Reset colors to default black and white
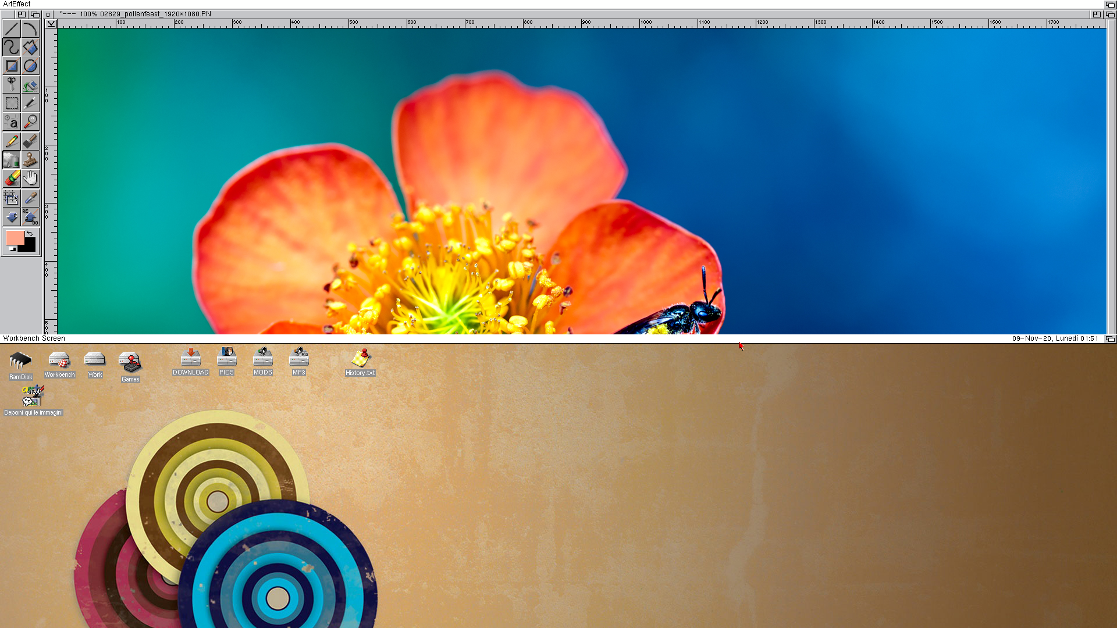This screenshot has height=628, width=1117. click(x=12, y=249)
